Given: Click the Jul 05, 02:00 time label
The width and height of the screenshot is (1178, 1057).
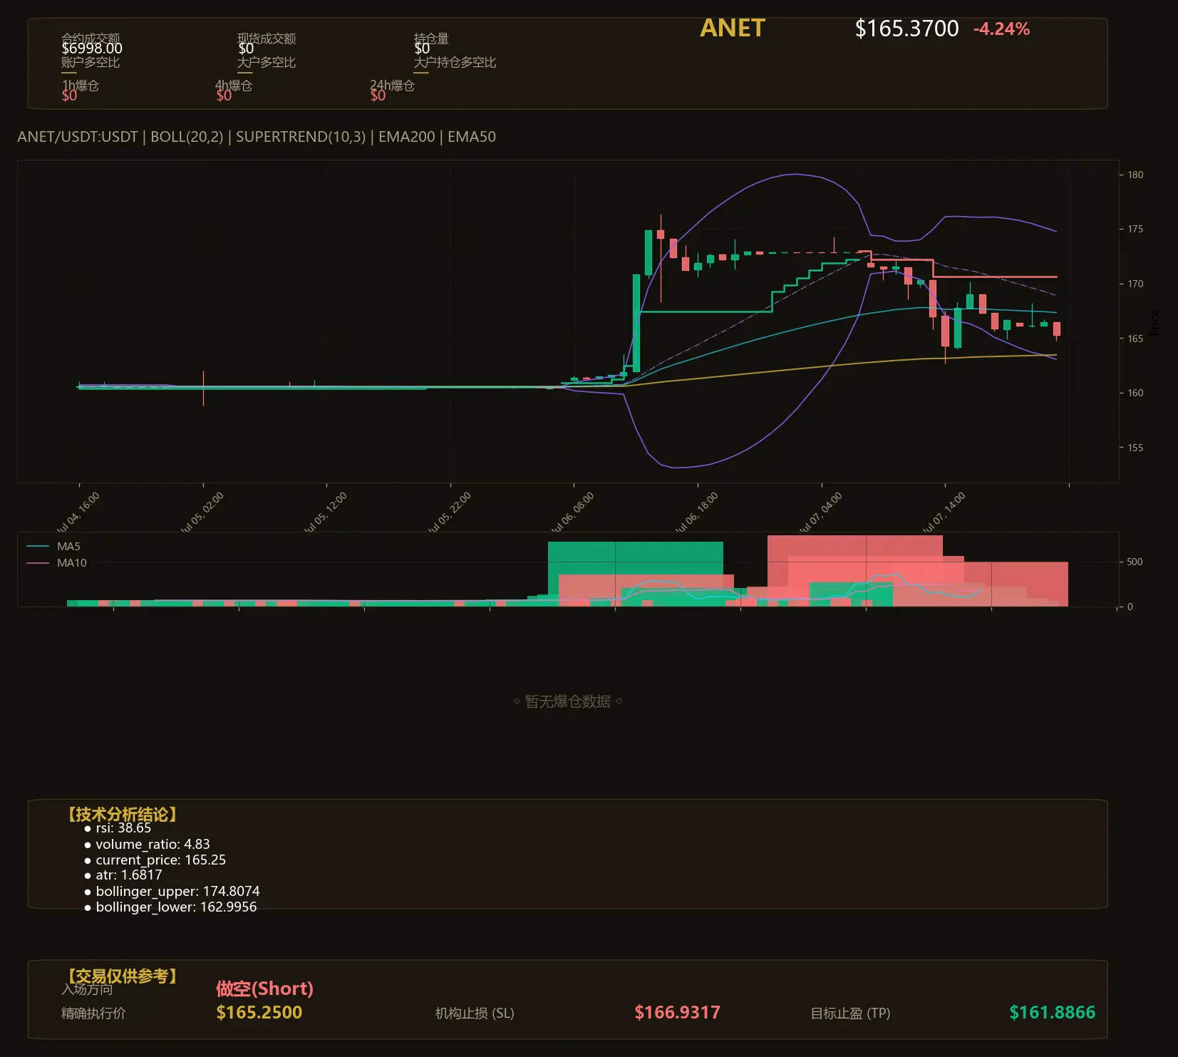Looking at the screenshot, I should click(x=202, y=512).
